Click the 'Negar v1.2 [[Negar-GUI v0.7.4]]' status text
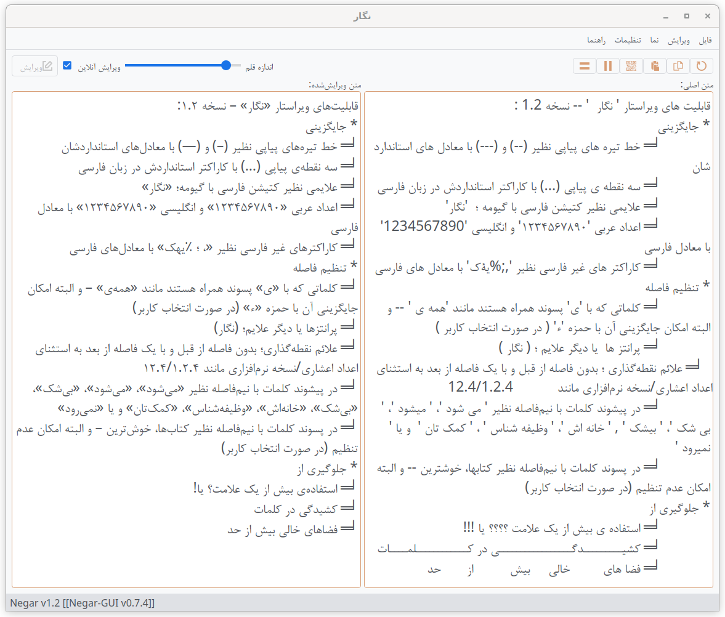 (83, 603)
